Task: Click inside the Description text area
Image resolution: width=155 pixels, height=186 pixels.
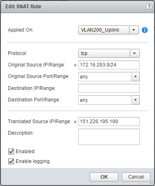Action: point(109,137)
